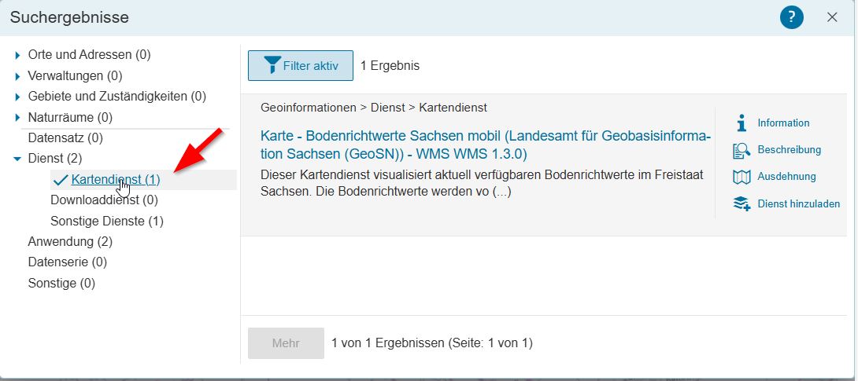Close the Suchergebnisse dialog
The height and width of the screenshot is (381, 858).
pos(832,17)
